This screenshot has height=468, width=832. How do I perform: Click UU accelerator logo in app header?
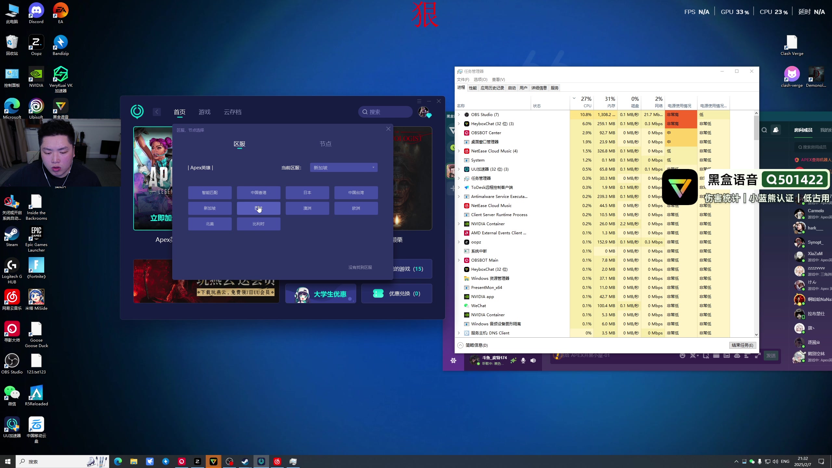137,111
